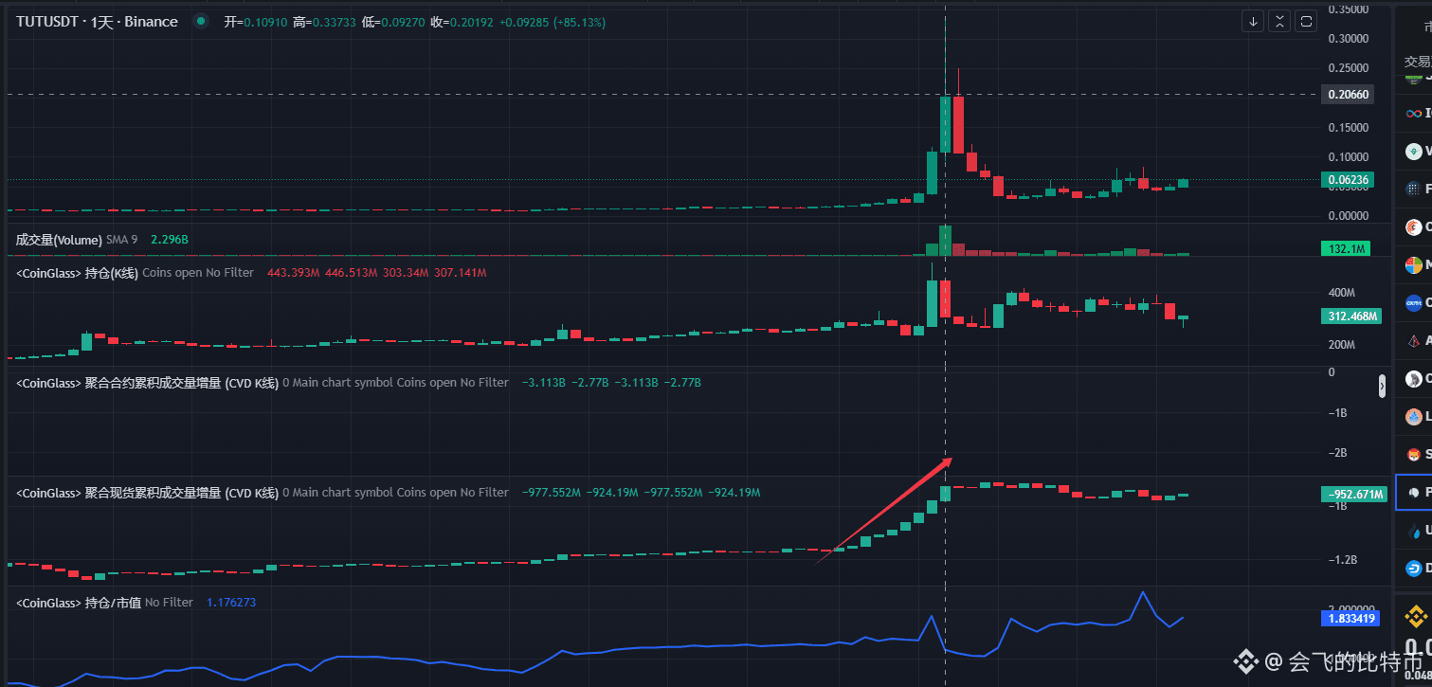Click the volume value label 132.1M
Image resolution: width=1432 pixels, height=687 pixels.
(1348, 248)
